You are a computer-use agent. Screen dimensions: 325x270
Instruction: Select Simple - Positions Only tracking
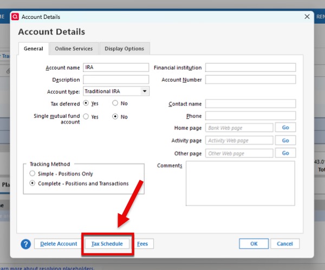(32, 173)
